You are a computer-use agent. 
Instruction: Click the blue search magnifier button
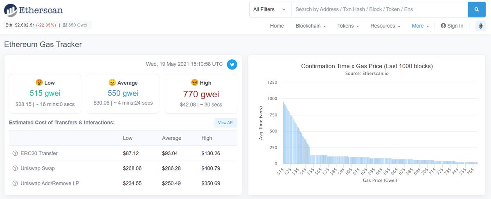point(477,9)
